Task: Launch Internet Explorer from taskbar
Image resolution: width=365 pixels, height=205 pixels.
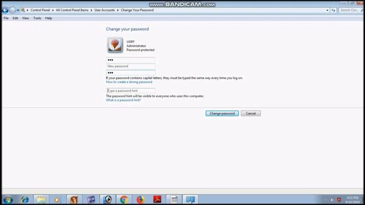Action: [x=25, y=200]
